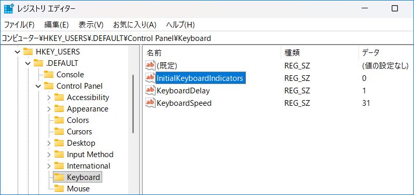Select the InitialKeyboardIndicators string value icon
The image size is (414, 195).
point(150,78)
